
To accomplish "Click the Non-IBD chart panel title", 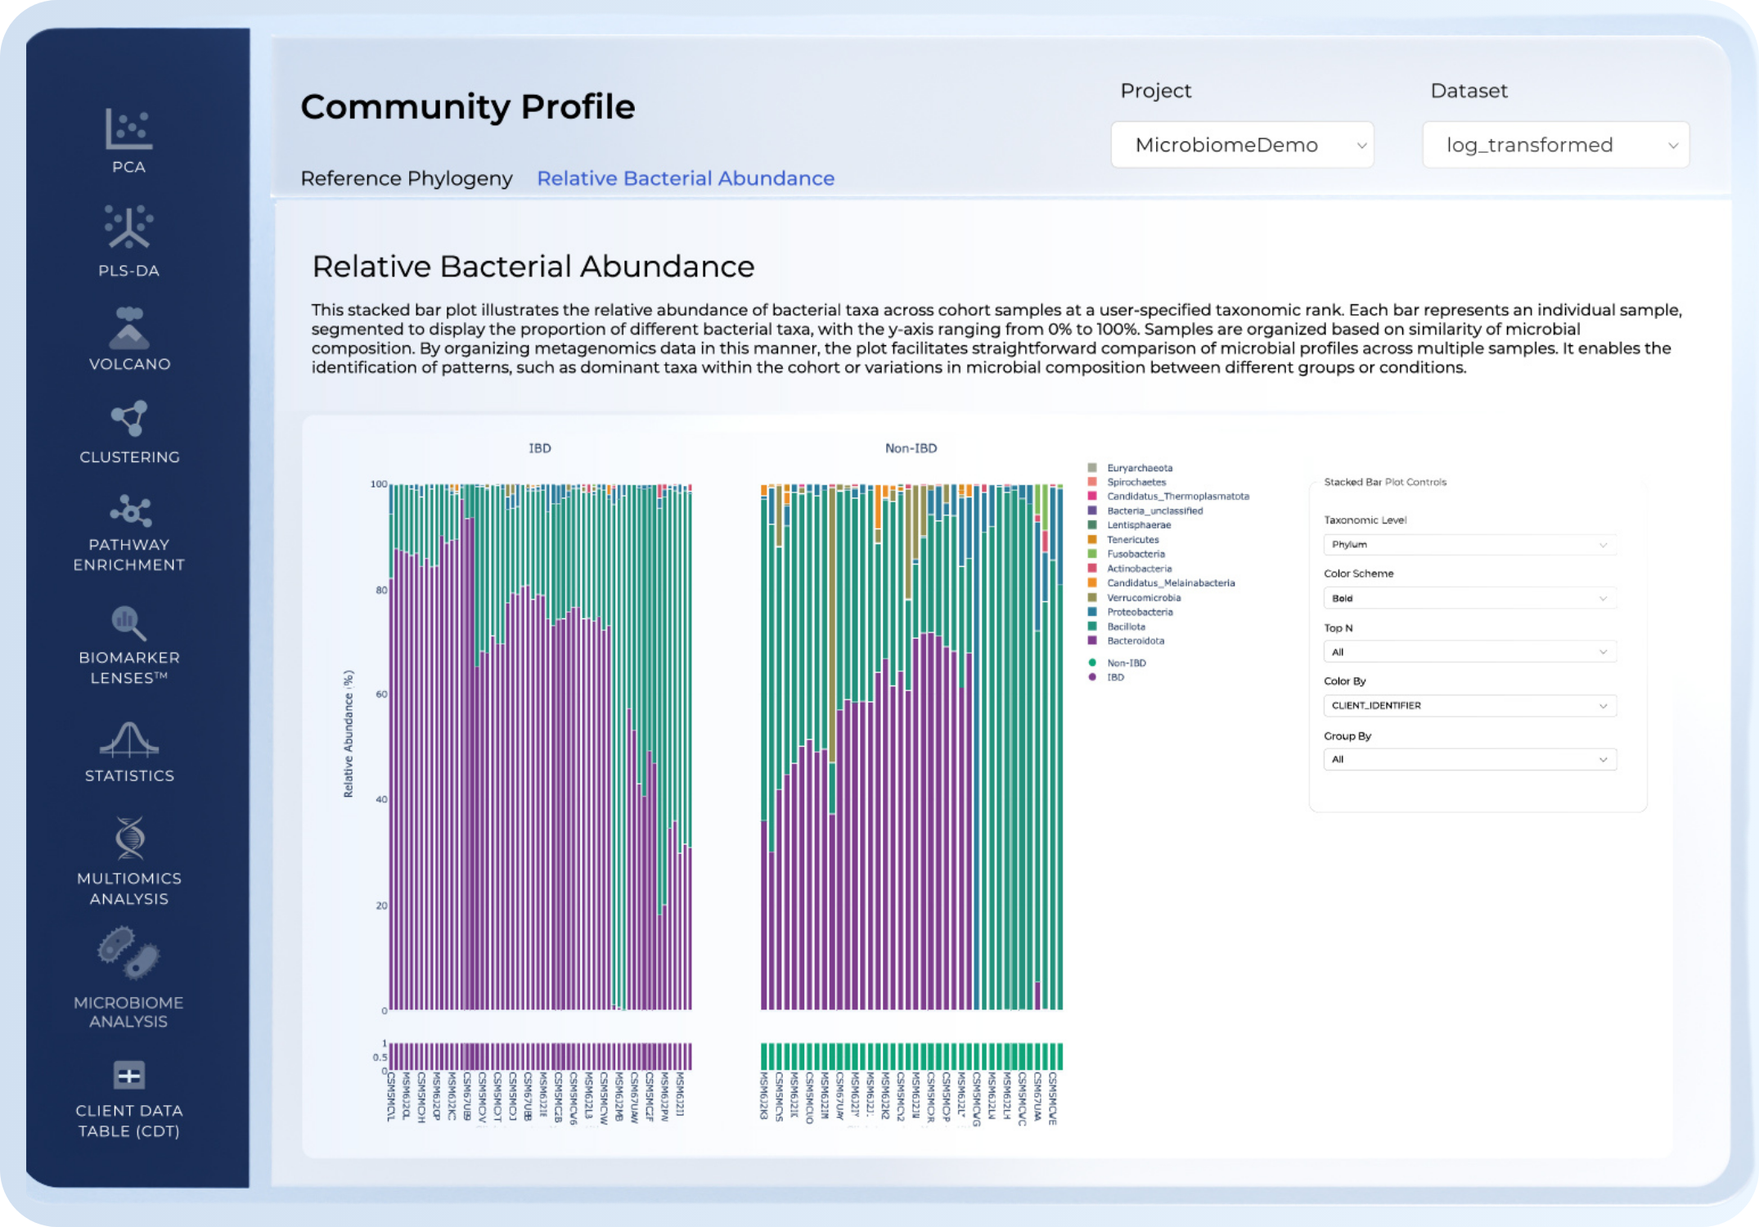I will (x=911, y=448).
